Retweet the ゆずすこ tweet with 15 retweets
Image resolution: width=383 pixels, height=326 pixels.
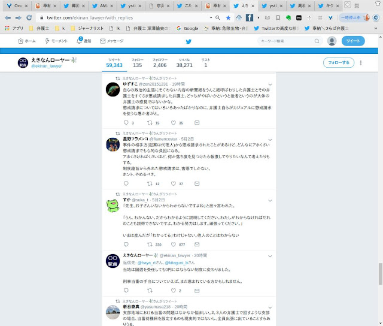coord(150,122)
